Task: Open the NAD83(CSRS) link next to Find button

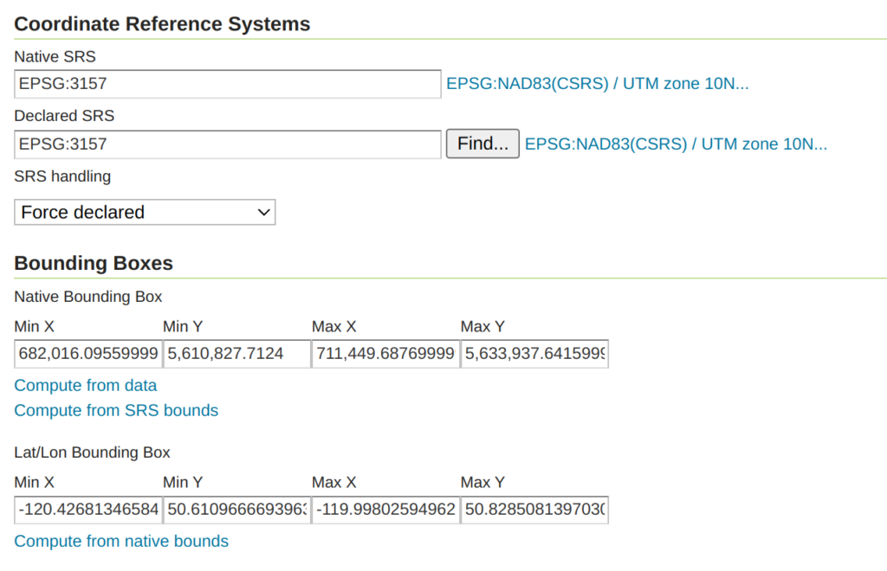Action: click(676, 144)
